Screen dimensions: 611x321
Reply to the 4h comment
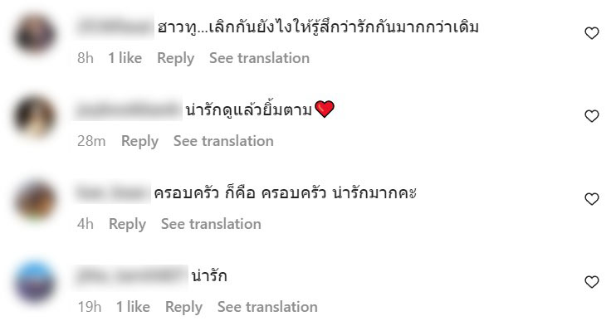click(x=127, y=225)
